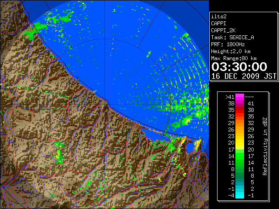The image size is (279, 209).
Task: Click the orange 29 dBZ legend band
Action: coord(240,123)
